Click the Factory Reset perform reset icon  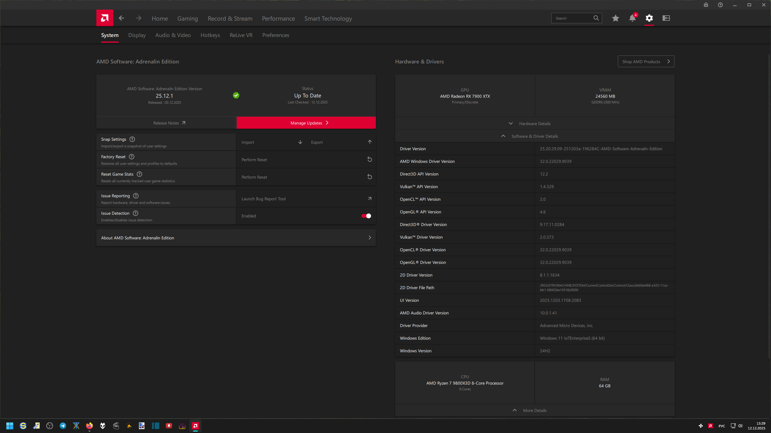[370, 159]
